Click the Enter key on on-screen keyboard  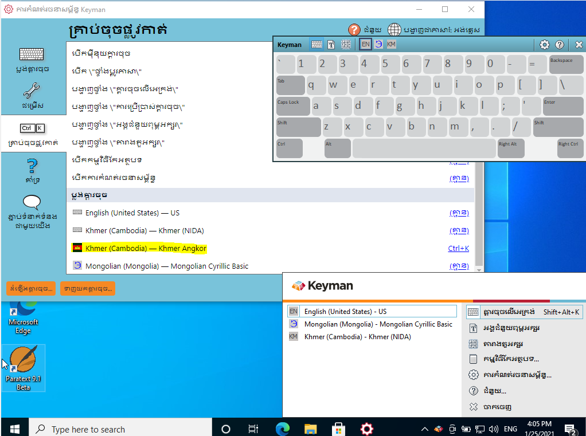tap(562, 106)
